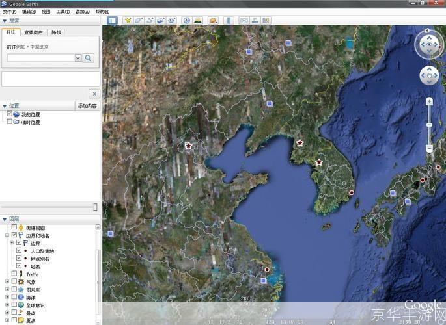Click the places panel opacity slider handle

(x=95, y=207)
